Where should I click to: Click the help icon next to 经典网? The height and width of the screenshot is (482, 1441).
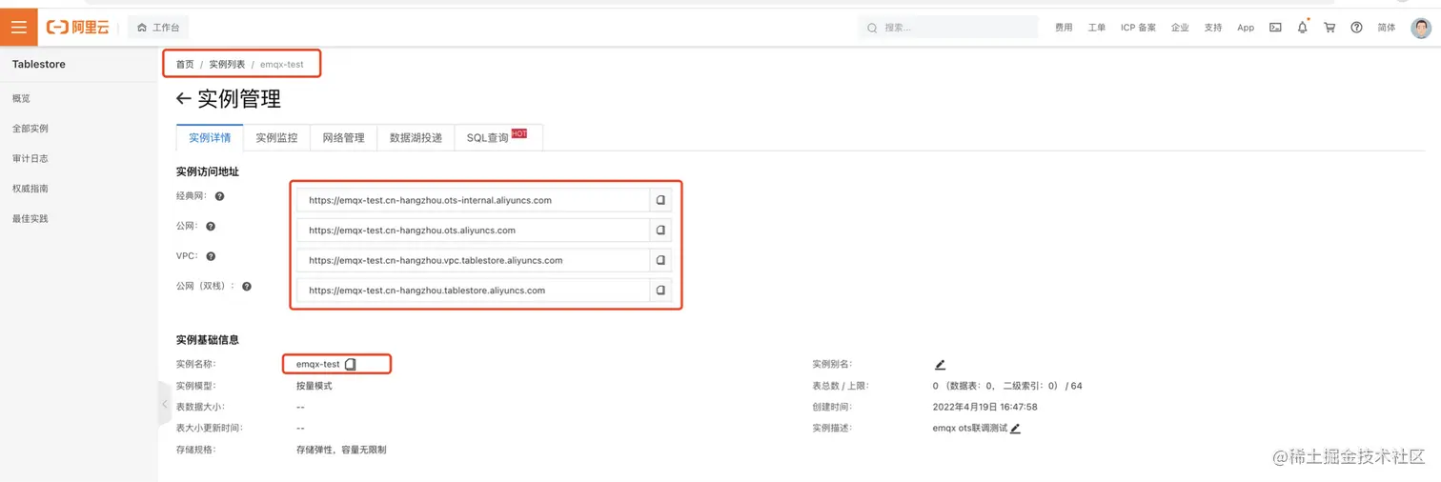click(x=219, y=196)
